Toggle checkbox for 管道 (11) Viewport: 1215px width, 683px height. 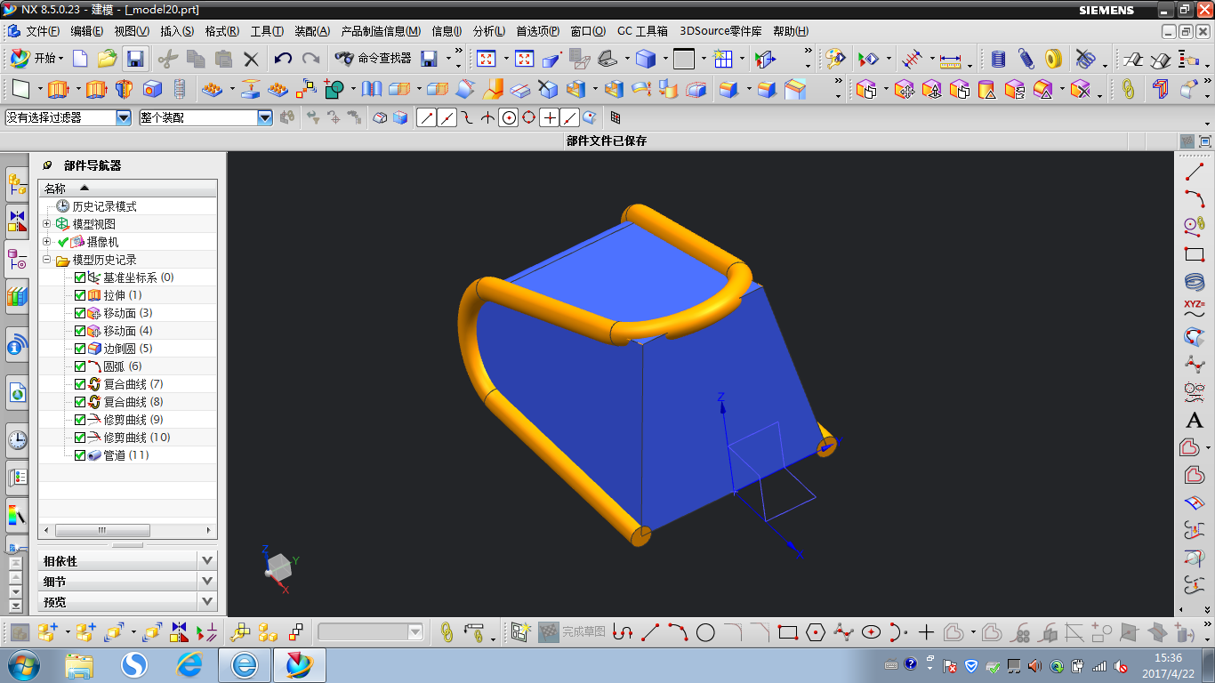click(x=80, y=455)
